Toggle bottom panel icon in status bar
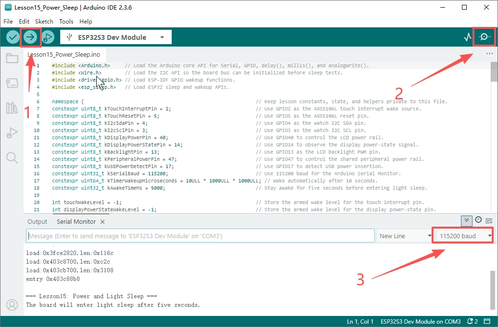 point(487,321)
